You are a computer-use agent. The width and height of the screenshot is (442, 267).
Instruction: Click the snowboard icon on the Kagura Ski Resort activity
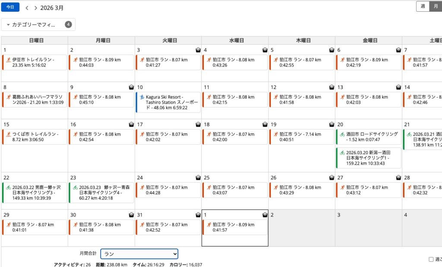(142, 97)
